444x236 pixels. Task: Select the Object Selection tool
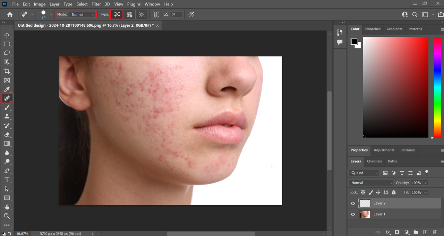point(7,62)
